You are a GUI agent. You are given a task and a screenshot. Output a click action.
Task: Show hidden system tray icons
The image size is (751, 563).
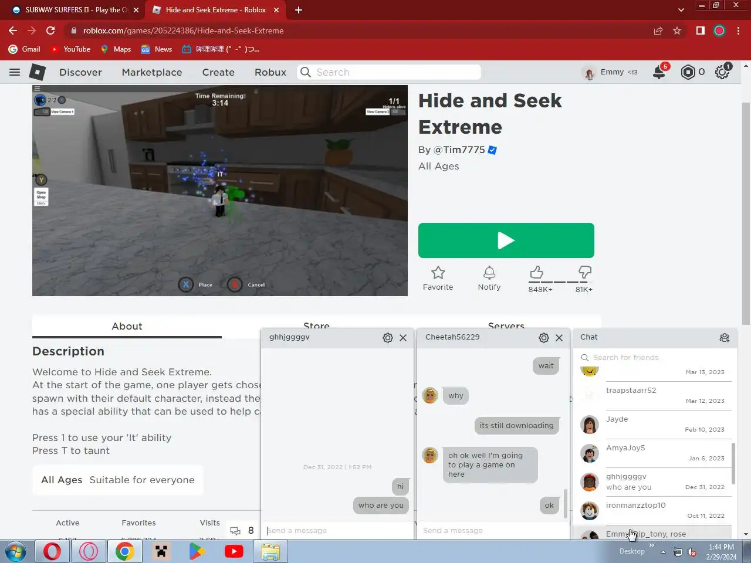tap(663, 552)
